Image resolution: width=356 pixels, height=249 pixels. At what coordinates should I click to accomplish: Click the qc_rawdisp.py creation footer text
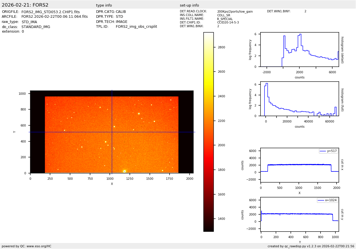(311, 246)
